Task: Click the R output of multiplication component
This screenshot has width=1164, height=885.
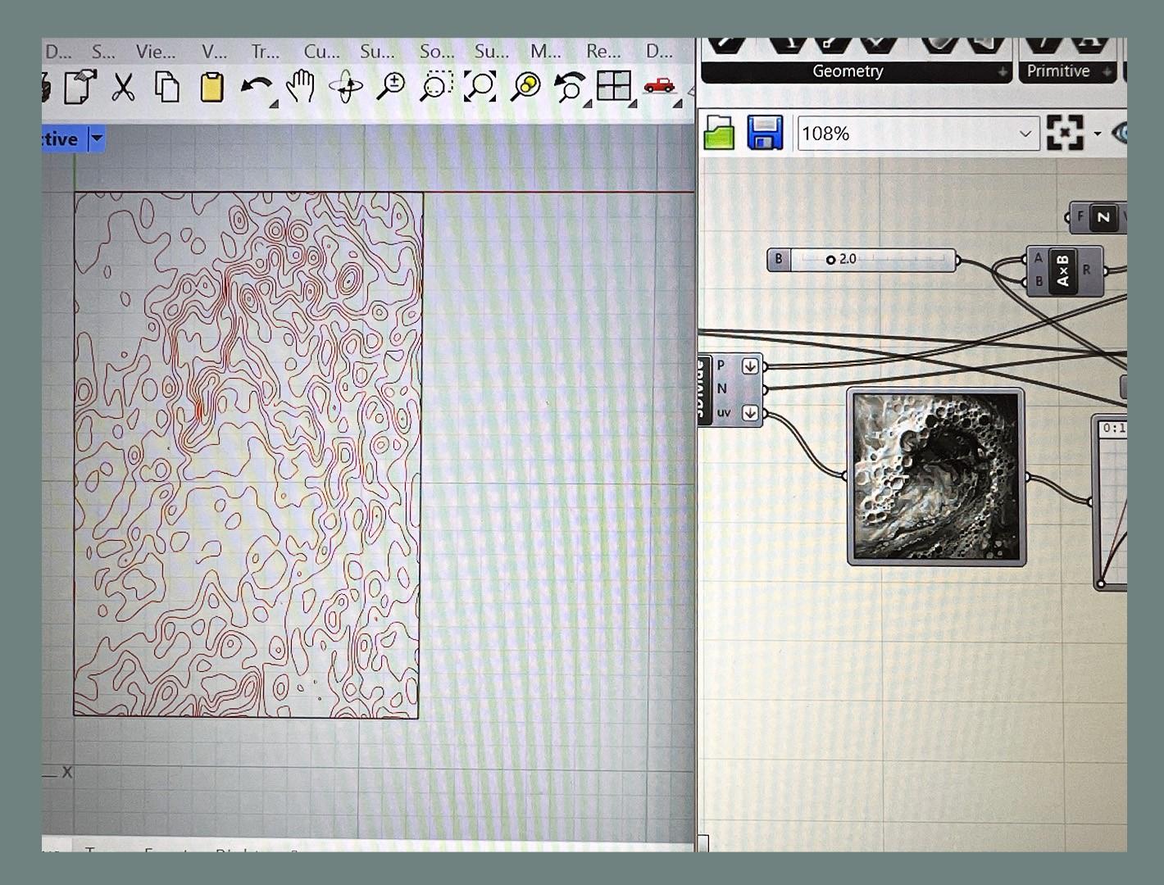Action: tap(1087, 270)
